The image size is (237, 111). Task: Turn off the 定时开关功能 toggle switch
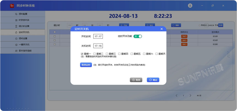pos(138,36)
